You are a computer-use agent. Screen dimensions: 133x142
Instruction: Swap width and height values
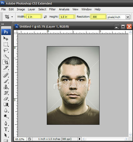[45, 17]
